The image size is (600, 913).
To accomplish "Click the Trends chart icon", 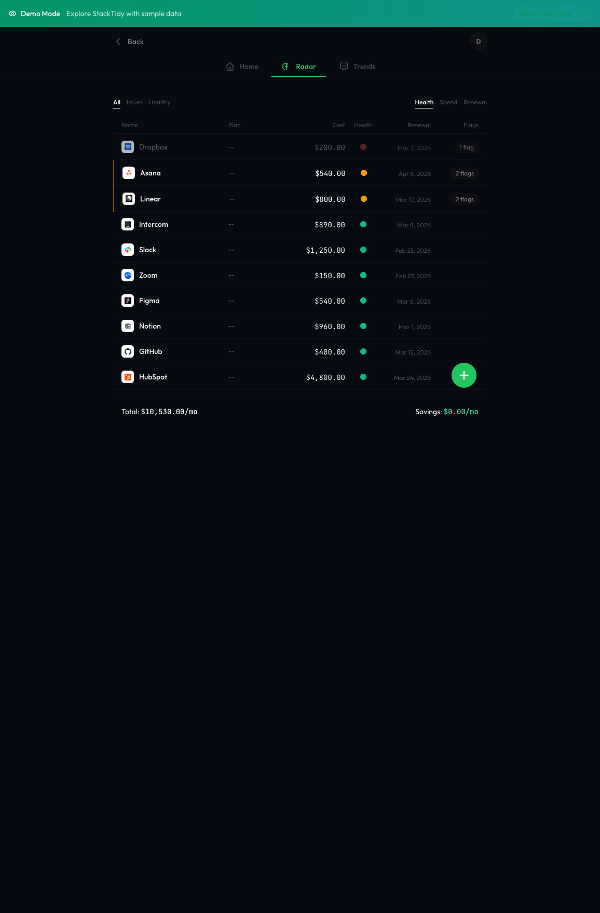I will point(344,66).
